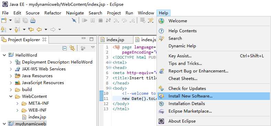Maximize the Project Explorer panel
This screenshot has height=126, width=271.
click(x=91, y=39)
